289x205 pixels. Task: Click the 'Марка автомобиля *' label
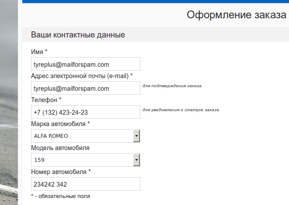click(x=60, y=124)
